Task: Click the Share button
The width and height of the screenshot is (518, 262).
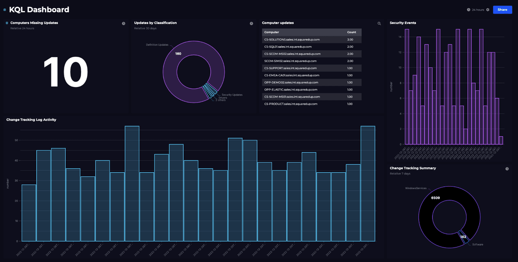Action: (x=502, y=9)
